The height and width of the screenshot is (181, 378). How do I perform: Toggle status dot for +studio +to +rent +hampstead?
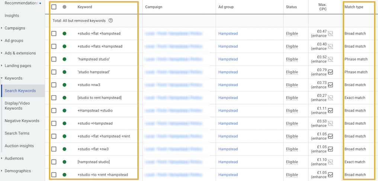(x=64, y=175)
